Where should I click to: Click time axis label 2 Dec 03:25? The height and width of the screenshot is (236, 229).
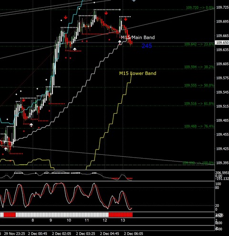point(85,234)
